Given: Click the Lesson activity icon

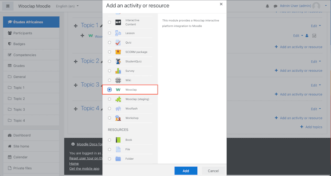Looking at the screenshot, I should pos(118,33).
